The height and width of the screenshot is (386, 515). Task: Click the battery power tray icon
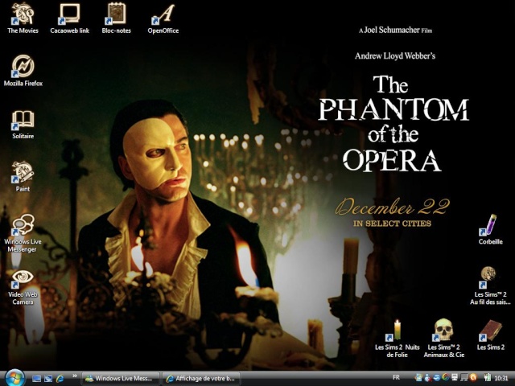pos(488,377)
